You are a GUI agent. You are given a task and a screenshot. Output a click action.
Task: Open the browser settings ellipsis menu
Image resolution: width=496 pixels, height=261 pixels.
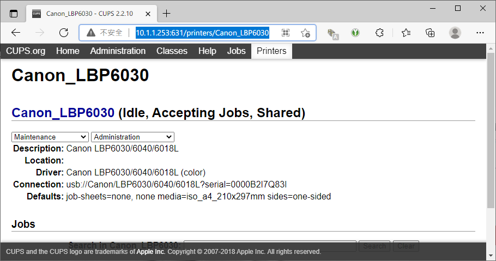480,33
